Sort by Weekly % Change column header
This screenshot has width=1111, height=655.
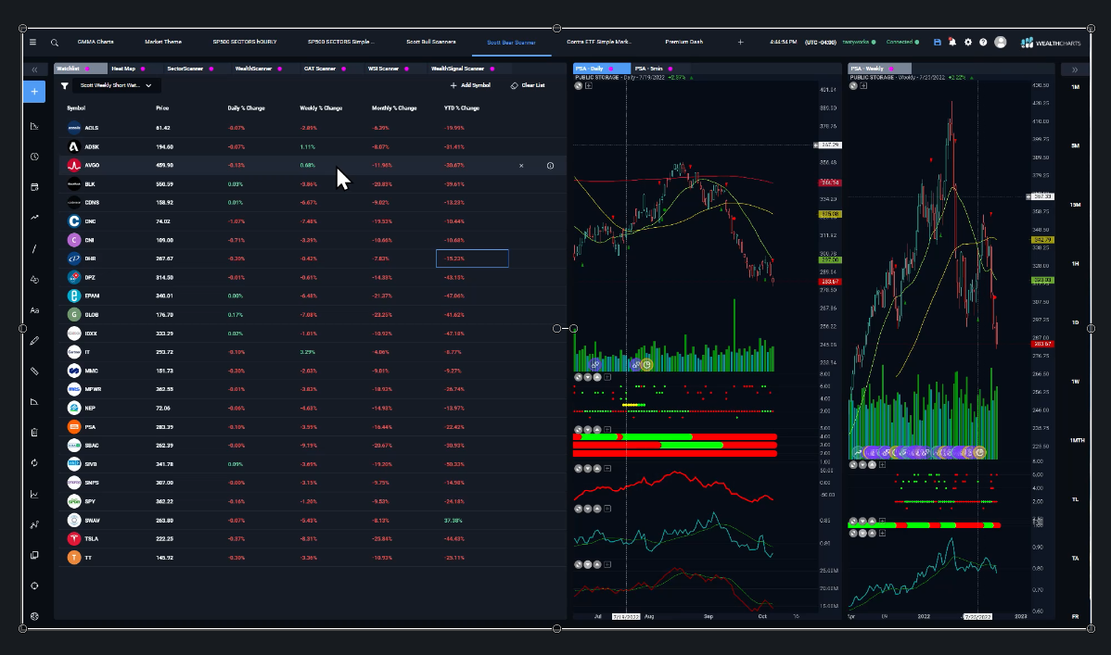tap(321, 108)
